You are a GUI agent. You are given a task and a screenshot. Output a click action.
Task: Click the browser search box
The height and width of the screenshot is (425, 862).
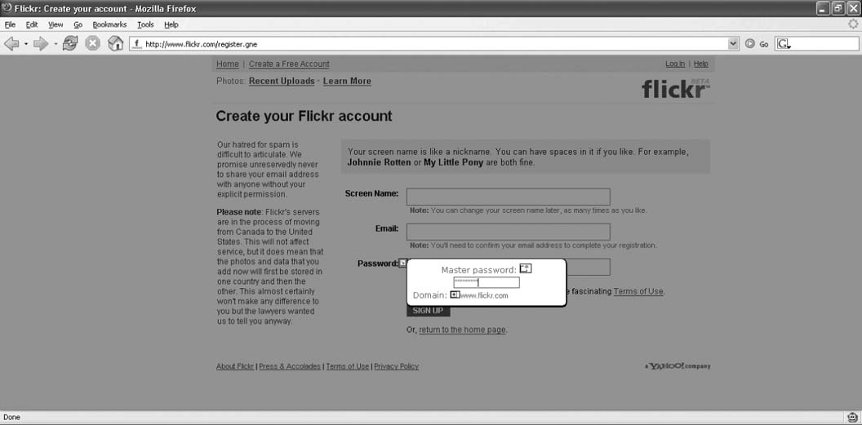click(x=816, y=44)
